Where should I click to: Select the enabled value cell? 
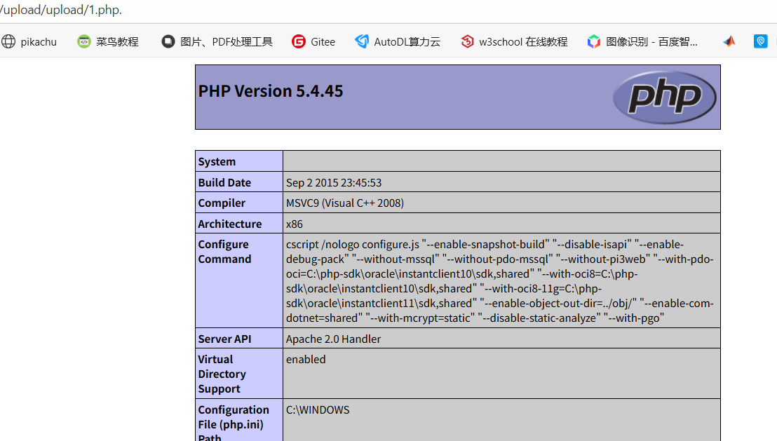tap(501, 374)
